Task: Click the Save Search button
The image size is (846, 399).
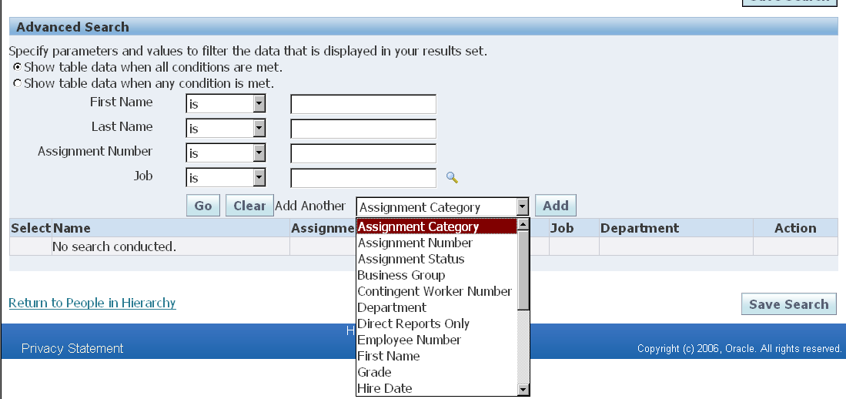Action: (788, 304)
